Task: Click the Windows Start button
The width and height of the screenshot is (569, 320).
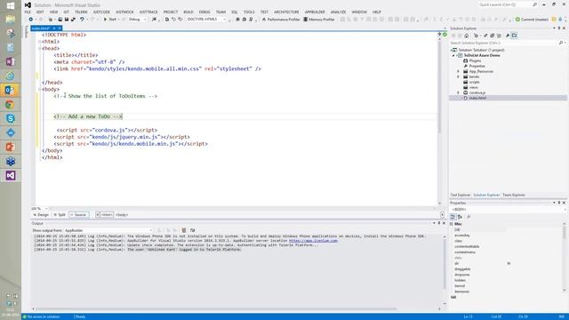Action: [x=10, y=5]
